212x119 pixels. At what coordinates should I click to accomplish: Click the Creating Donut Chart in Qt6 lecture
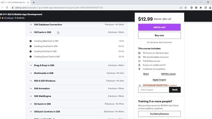pyautogui.click(x=47, y=57)
